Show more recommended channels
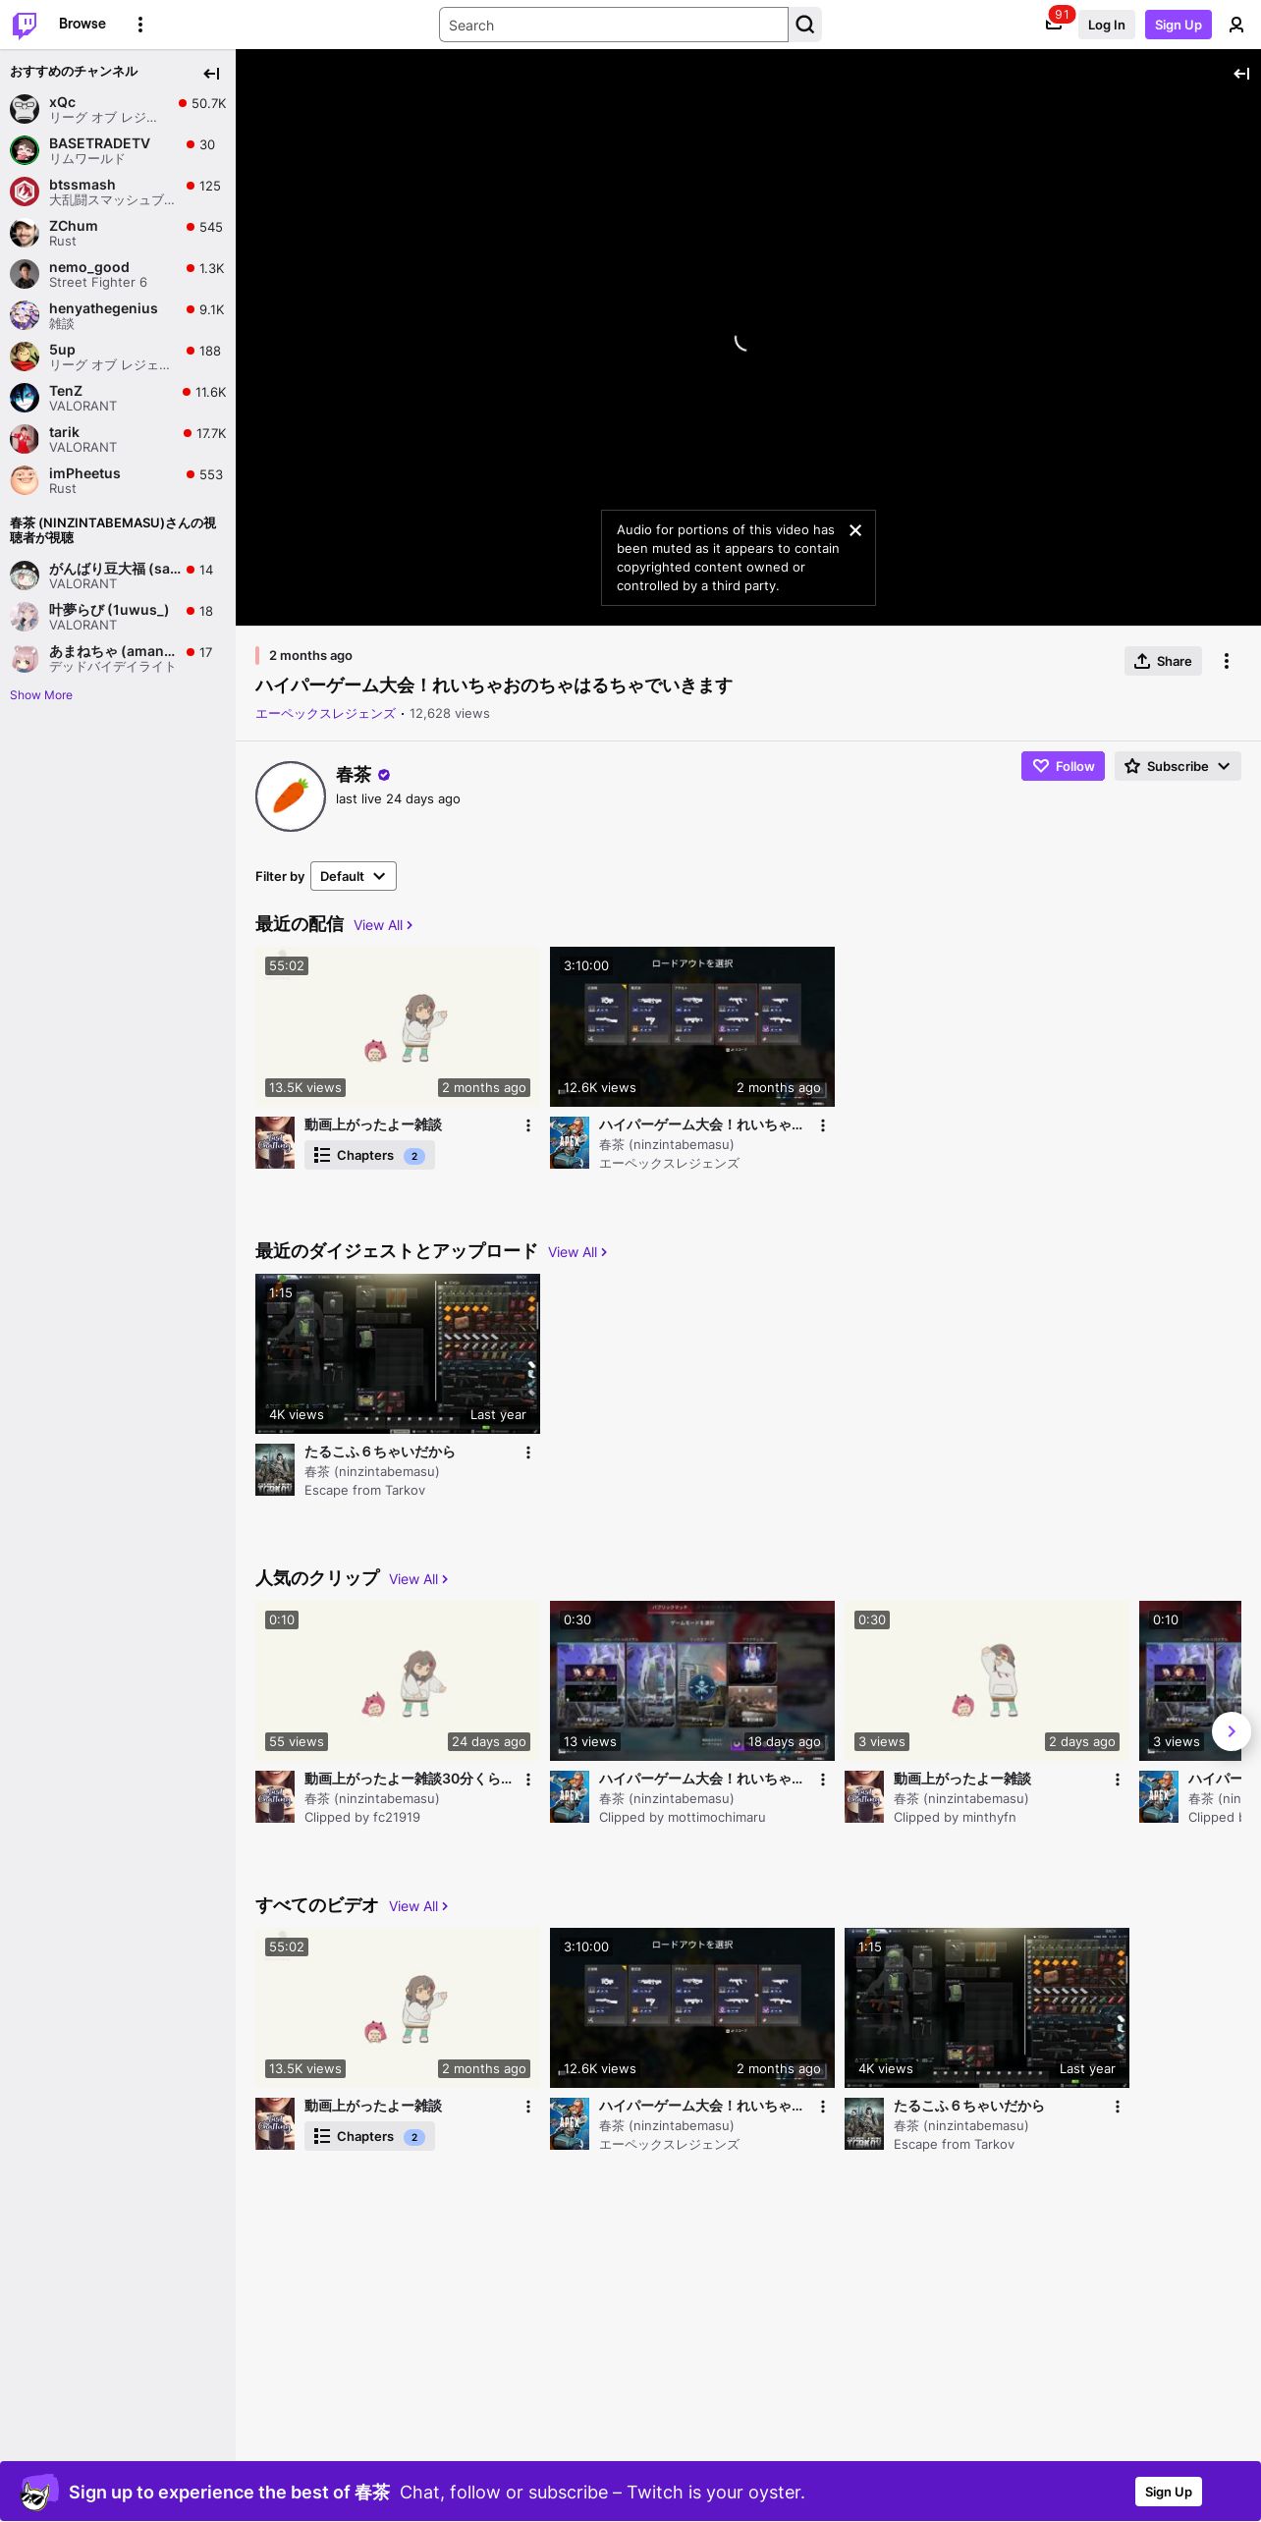This screenshot has width=1261, height=2522. point(41,695)
